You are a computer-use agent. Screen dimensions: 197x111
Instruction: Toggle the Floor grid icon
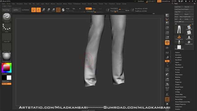point(167,47)
